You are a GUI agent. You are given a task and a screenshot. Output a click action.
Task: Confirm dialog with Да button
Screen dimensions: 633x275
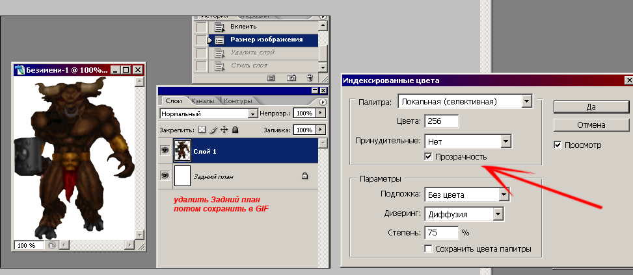tap(591, 107)
